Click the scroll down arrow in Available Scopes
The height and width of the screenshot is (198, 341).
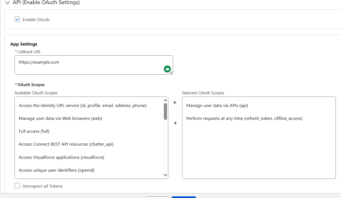point(165,175)
